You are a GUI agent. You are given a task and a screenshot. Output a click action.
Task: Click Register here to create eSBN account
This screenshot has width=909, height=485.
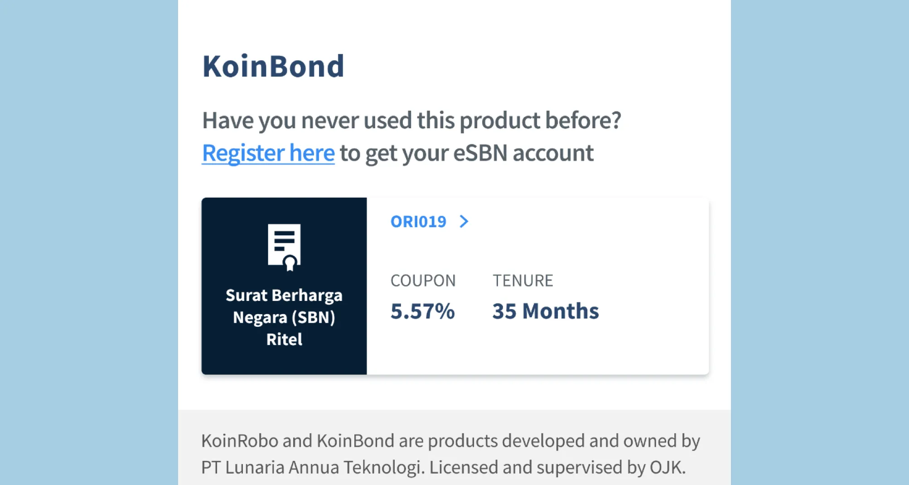[x=267, y=153]
